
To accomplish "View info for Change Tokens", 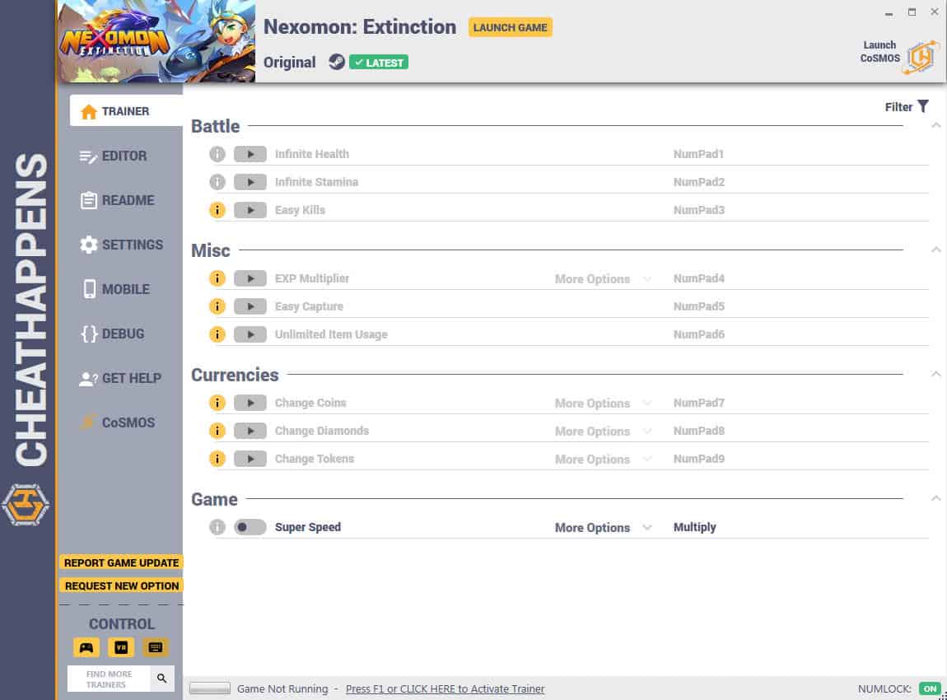I will pyautogui.click(x=217, y=459).
